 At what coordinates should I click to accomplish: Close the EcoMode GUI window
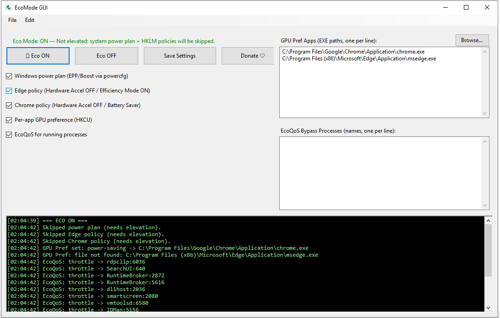pos(487,7)
